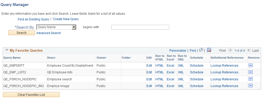Schedule the QE_PSRCH_NODEPIC_IMG query

pyautogui.click(x=197, y=86)
